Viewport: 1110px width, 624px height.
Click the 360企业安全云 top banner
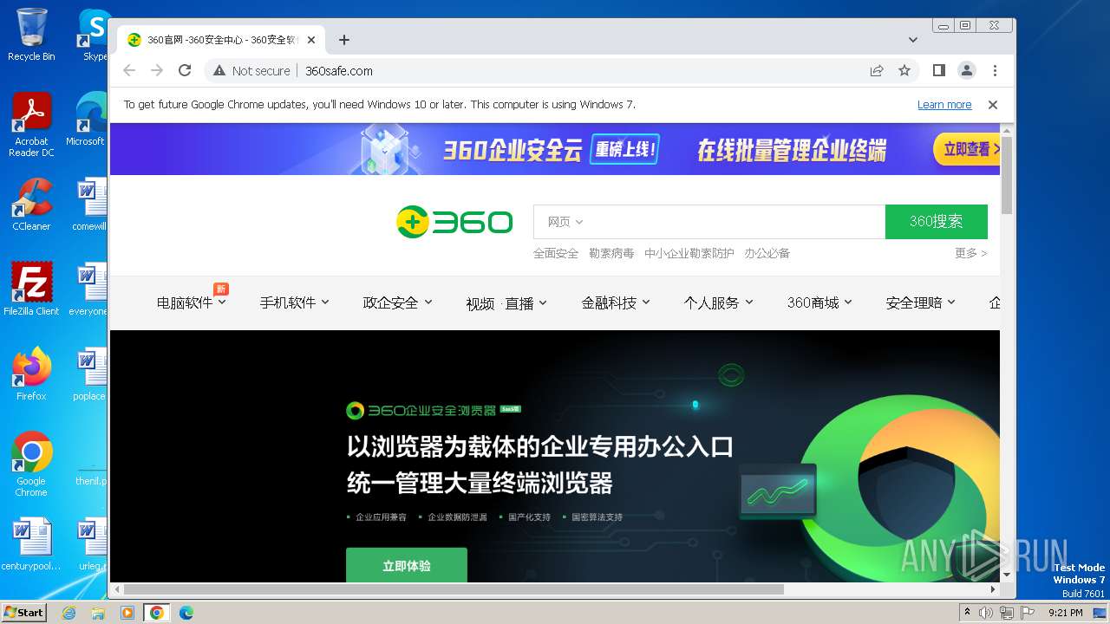555,149
